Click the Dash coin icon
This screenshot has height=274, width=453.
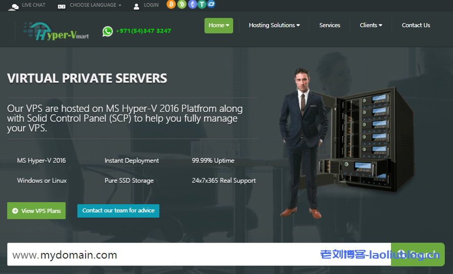click(211, 5)
